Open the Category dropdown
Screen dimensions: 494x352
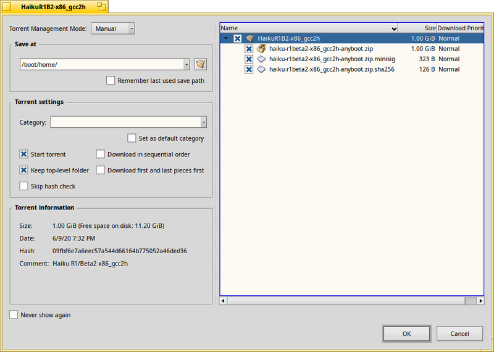coord(128,122)
